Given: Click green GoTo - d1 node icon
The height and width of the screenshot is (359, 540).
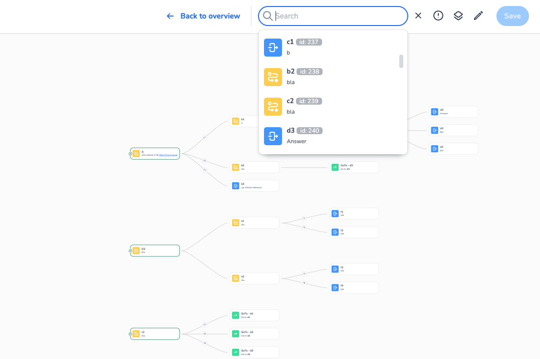Looking at the screenshot, I should [236, 315].
